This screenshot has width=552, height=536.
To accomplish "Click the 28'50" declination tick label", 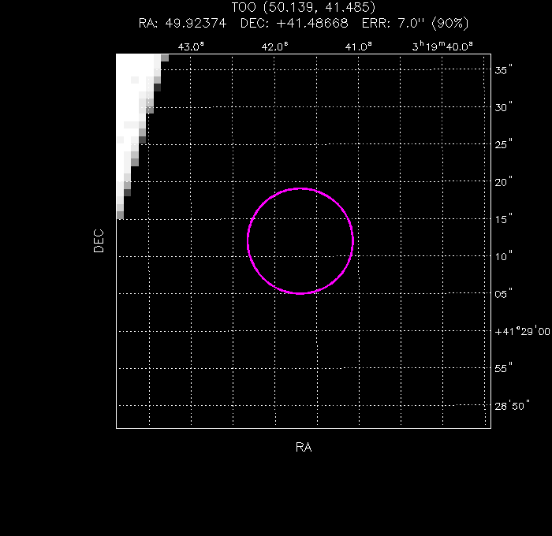I will (512, 405).
